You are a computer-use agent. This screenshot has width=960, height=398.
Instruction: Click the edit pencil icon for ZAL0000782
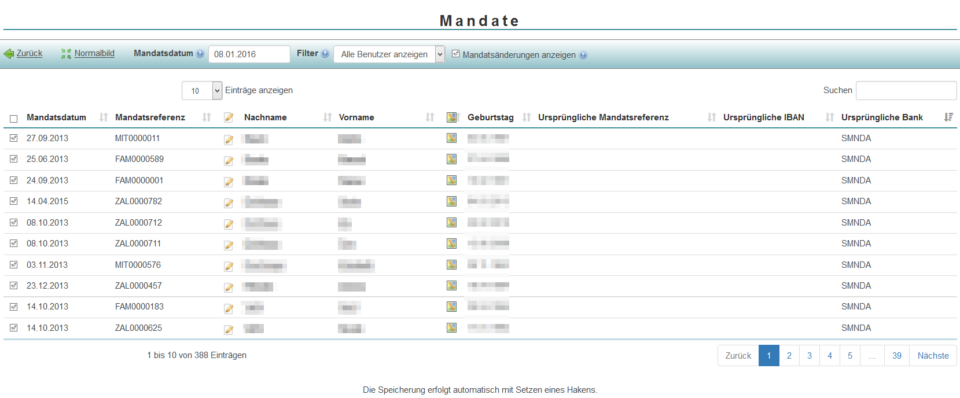click(x=229, y=202)
